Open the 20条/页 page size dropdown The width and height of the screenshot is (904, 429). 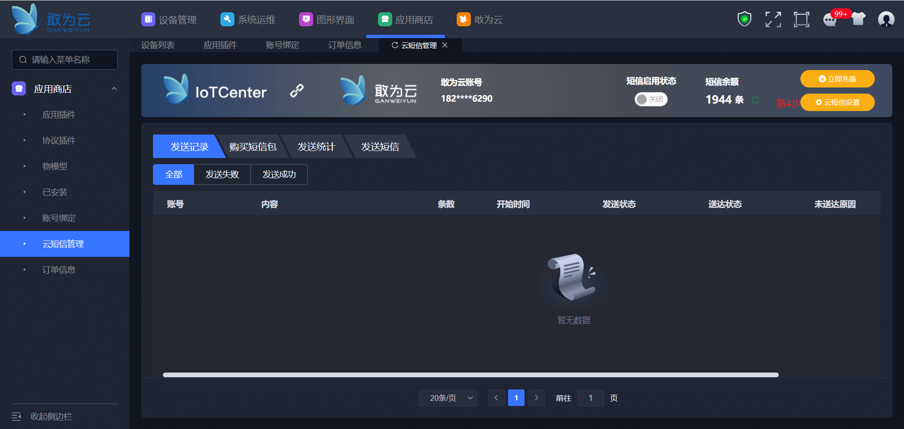[x=448, y=398]
